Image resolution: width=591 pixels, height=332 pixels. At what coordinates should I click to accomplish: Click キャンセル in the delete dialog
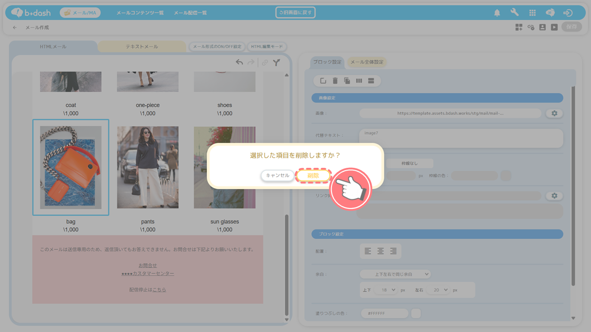pyautogui.click(x=277, y=176)
